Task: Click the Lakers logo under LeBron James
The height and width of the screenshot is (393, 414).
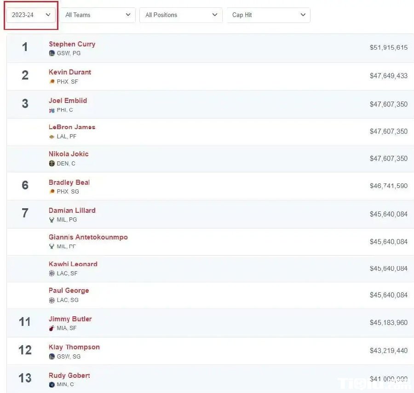Action: click(52, 137)
